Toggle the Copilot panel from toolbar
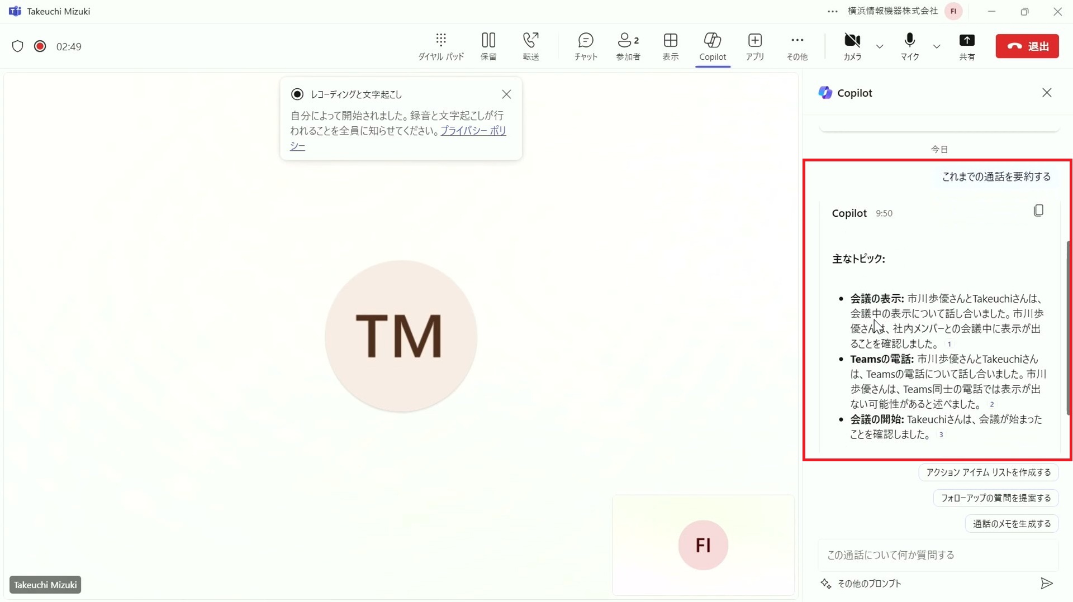The image size is (1073, 602). (x=713, y=46)
